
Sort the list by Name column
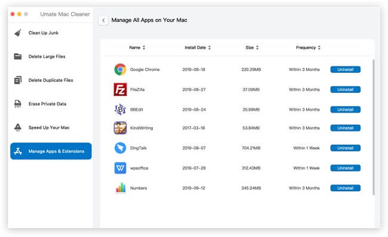[137, 48]
